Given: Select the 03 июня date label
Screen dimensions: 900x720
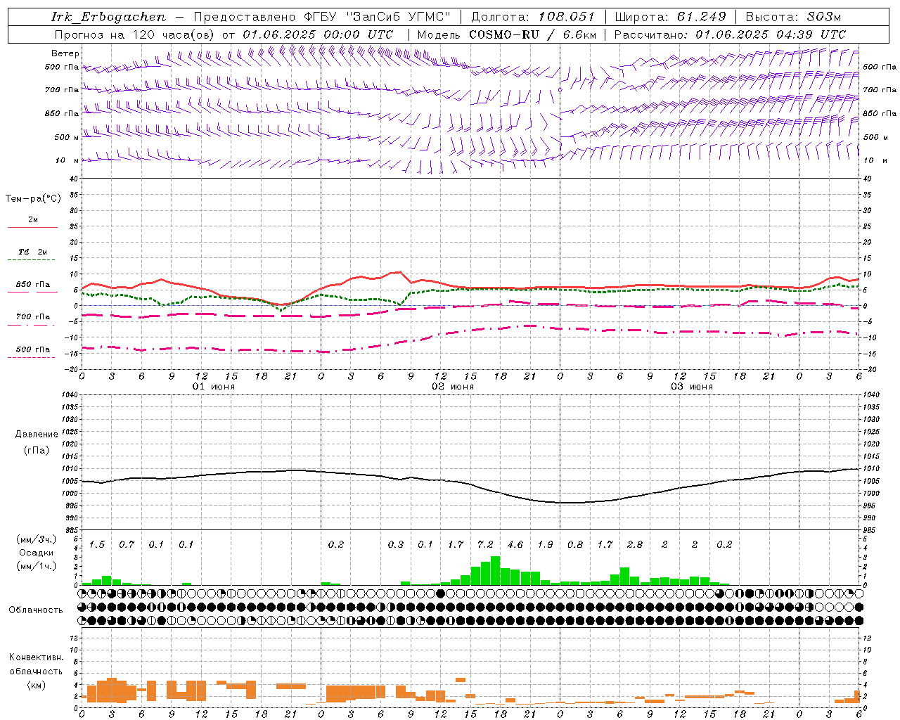Looking at the screenshot, I should point(692,387).
